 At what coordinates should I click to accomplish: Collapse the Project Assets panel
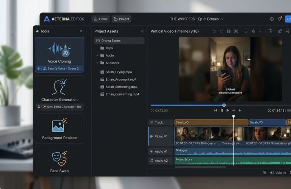click(x=142, y=31)
